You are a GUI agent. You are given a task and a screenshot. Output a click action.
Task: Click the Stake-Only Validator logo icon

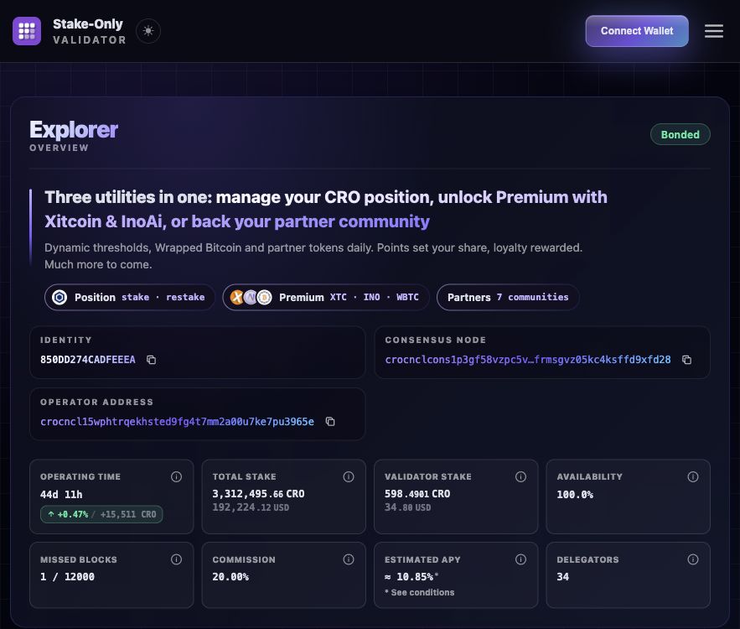point(27,31)
